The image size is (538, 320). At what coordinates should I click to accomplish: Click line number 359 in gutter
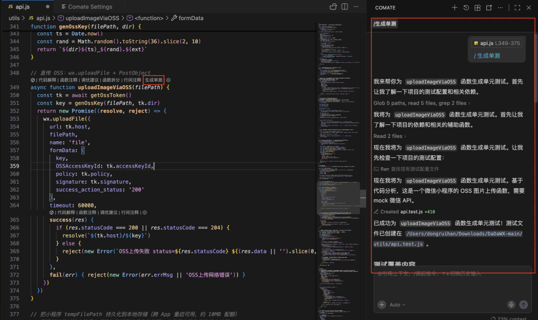pyautogui.click(x=15, y=166)
